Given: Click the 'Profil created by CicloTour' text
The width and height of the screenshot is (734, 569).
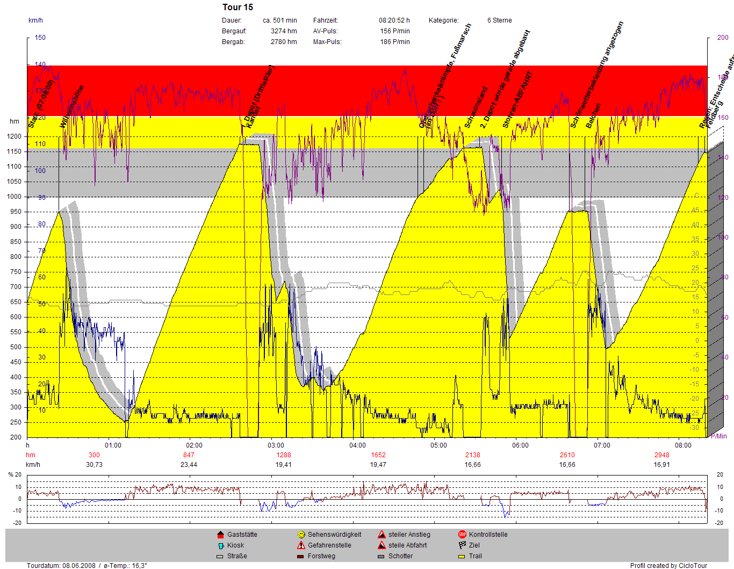Looking at the screenshot, I should [668, 565].
